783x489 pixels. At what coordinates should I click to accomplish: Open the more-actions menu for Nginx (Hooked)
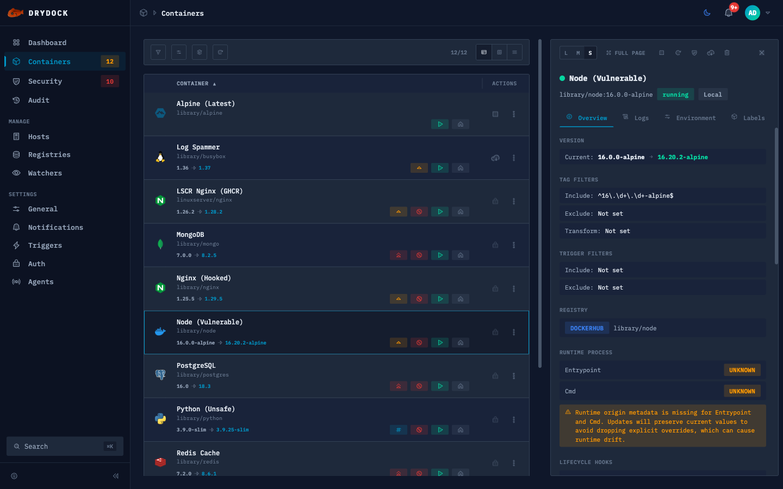pos(514,289)
